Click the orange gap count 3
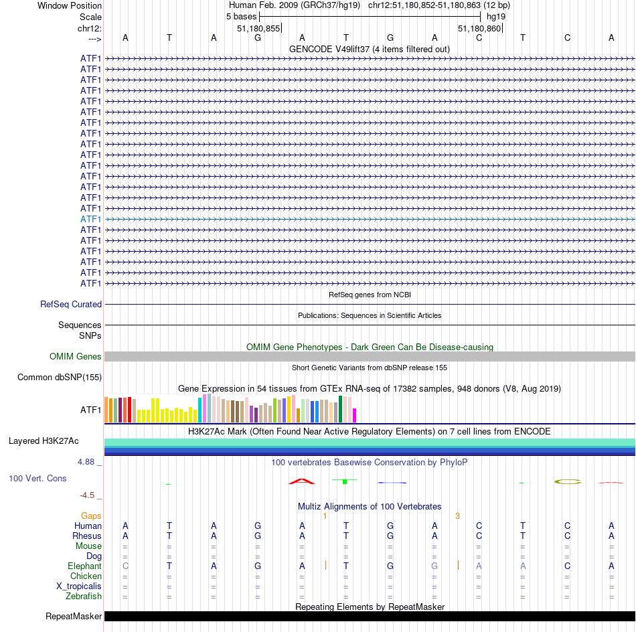This screenshot has height=632, width=636. (457, 516)
